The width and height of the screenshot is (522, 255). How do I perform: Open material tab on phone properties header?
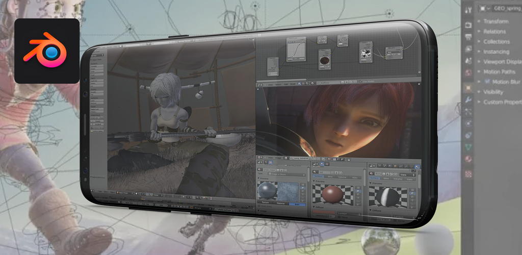click(417, 166)
